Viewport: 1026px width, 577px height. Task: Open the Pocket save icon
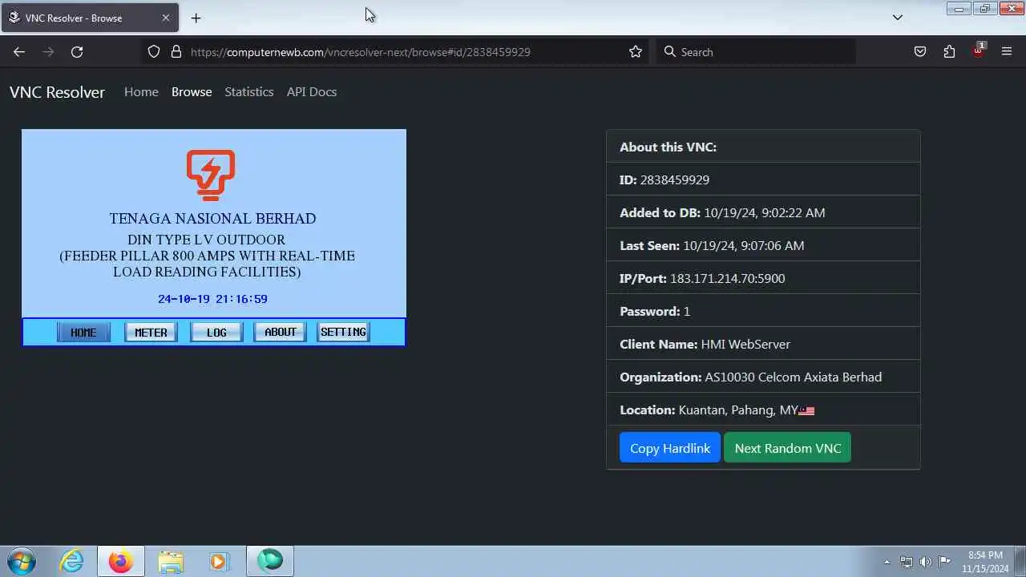920,52
